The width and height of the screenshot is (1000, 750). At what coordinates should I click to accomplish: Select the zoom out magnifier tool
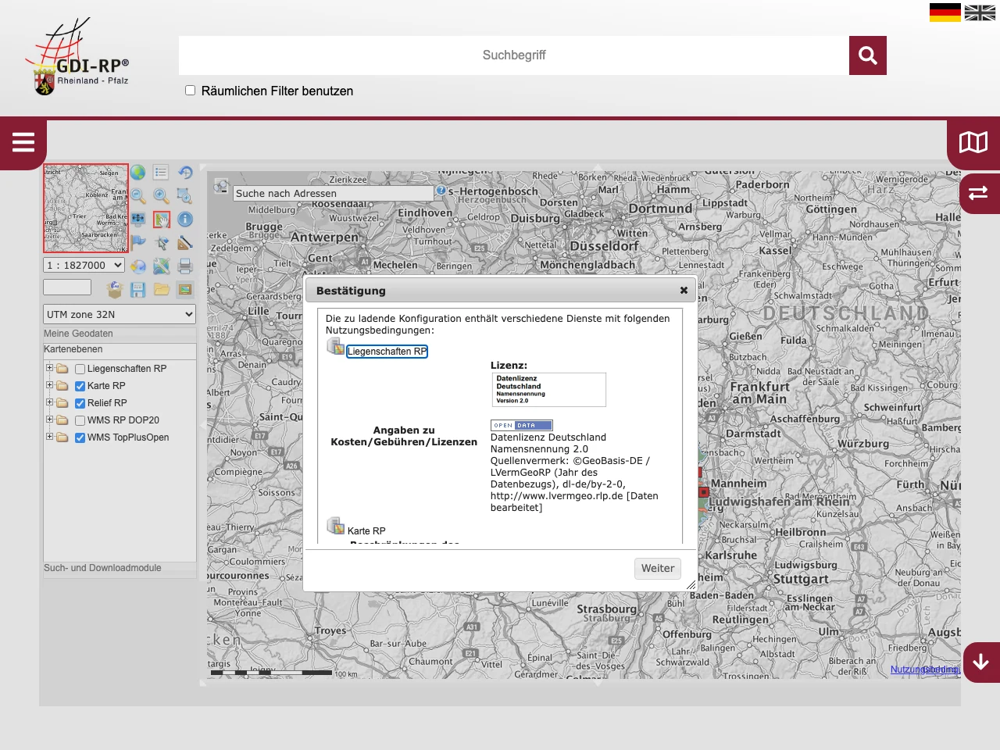pyautogui.click(x=138, y=196)
